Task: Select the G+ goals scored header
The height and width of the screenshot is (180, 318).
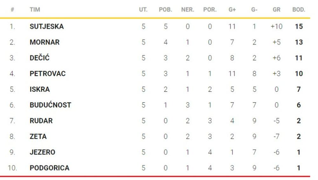Action: point(232,10)
